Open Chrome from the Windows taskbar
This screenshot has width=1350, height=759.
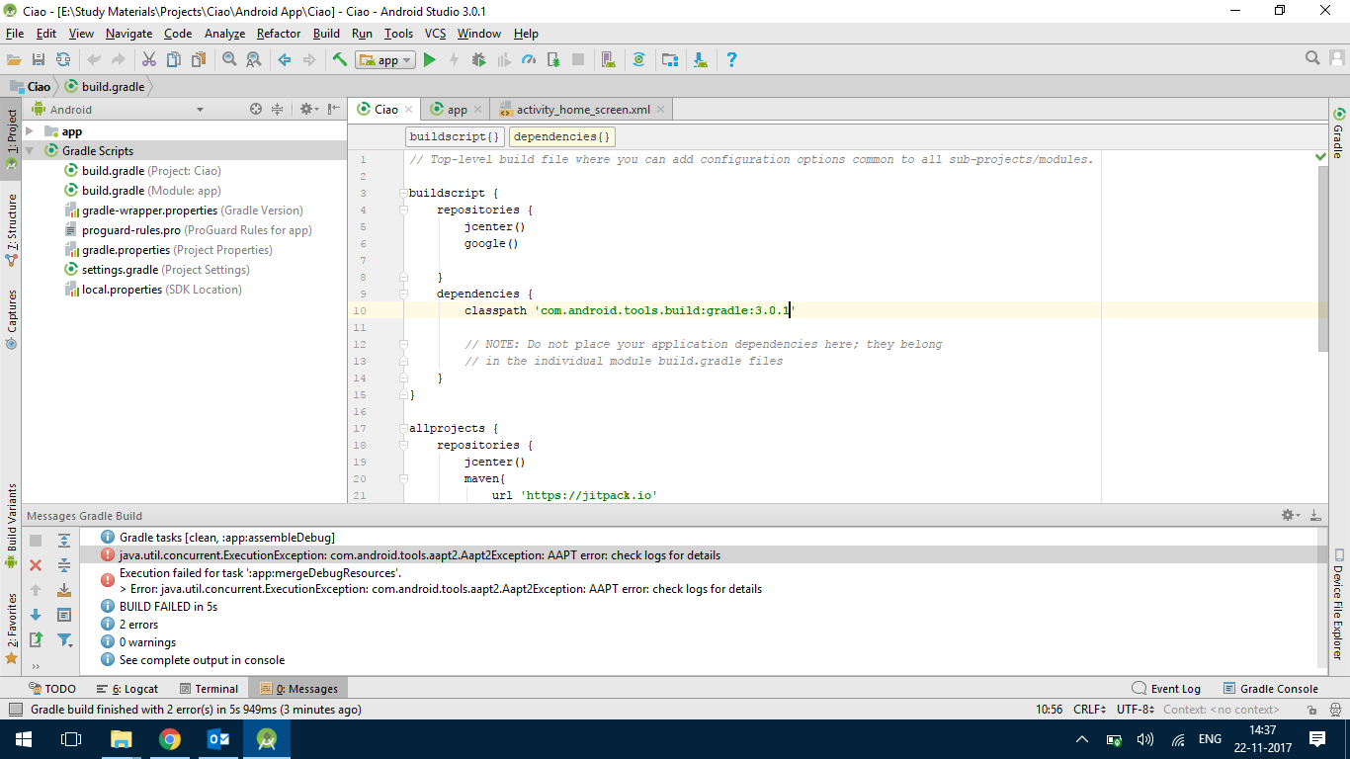tap(170, 739)
